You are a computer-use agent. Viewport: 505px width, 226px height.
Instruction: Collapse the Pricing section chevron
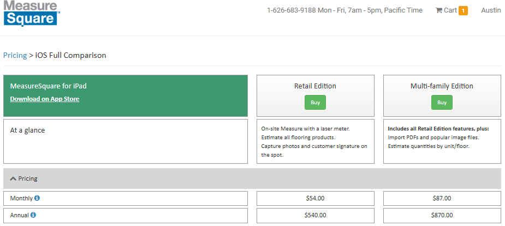click(13, 179)
